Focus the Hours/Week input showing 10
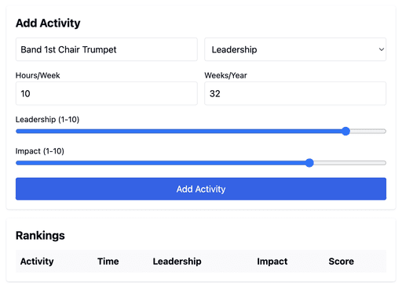Image resolution: width=402 pixels, height=289 pixels. pyautogui.click(x=107, y=93)
